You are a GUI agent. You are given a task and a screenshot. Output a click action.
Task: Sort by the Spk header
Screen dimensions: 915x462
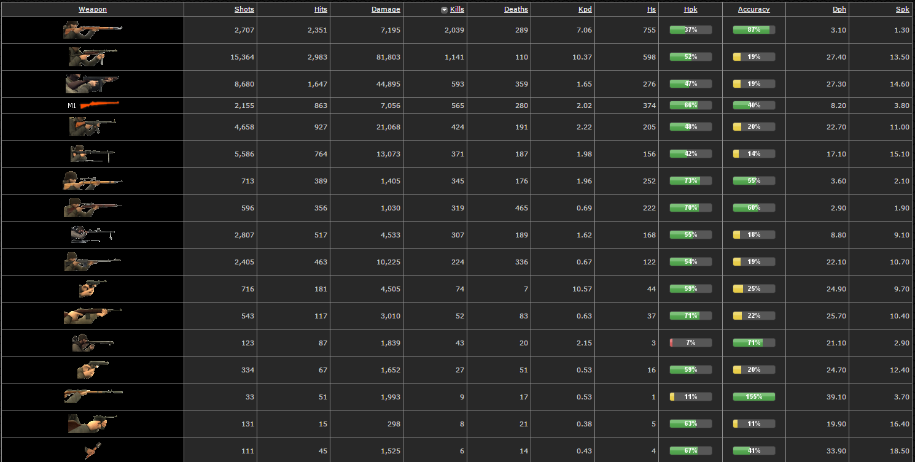point(903,9)
